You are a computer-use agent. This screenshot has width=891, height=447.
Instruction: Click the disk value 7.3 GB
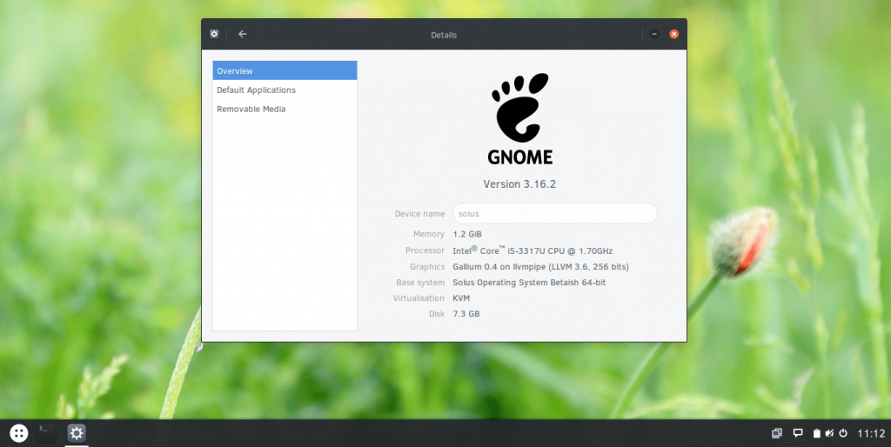pyautogui.click(x=466, y=314)
